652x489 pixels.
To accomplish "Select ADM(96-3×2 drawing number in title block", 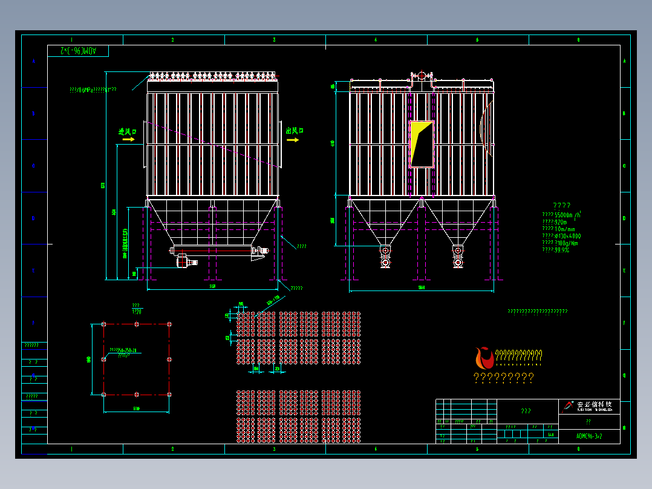I will pyautogui.click(x=589, y=436).
